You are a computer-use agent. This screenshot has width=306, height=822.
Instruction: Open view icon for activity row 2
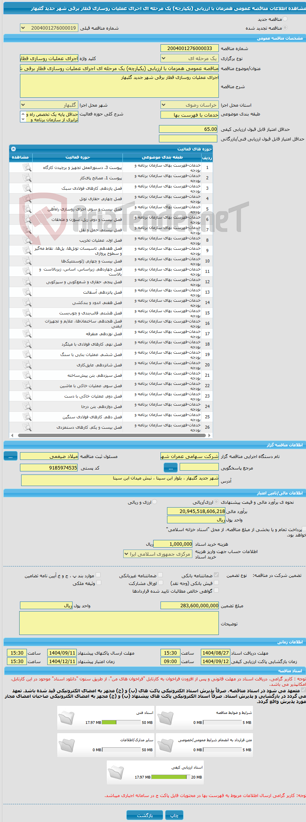27,178
